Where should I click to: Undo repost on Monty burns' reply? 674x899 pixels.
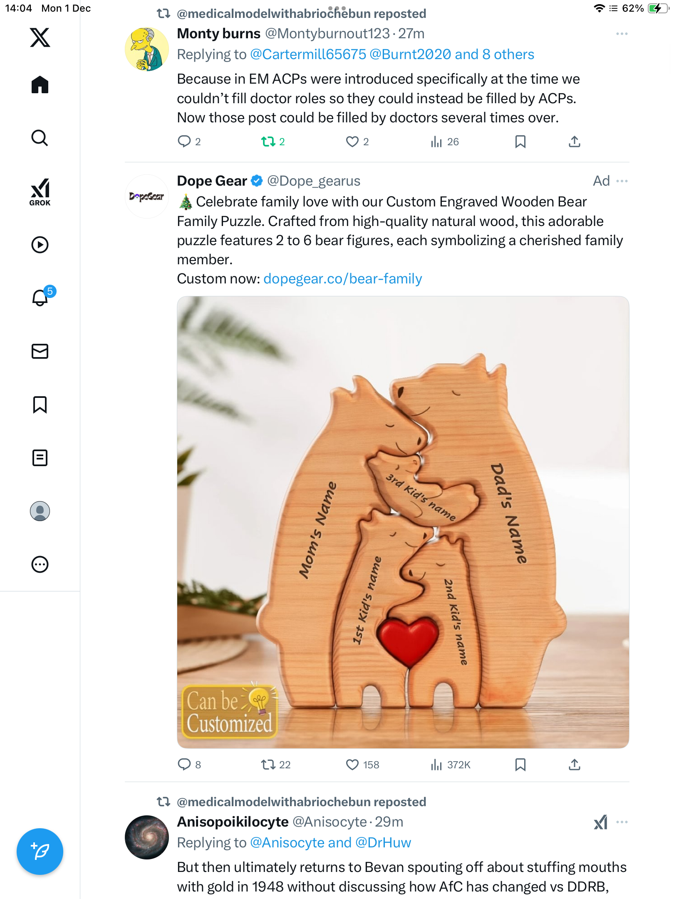pos(268,142)
